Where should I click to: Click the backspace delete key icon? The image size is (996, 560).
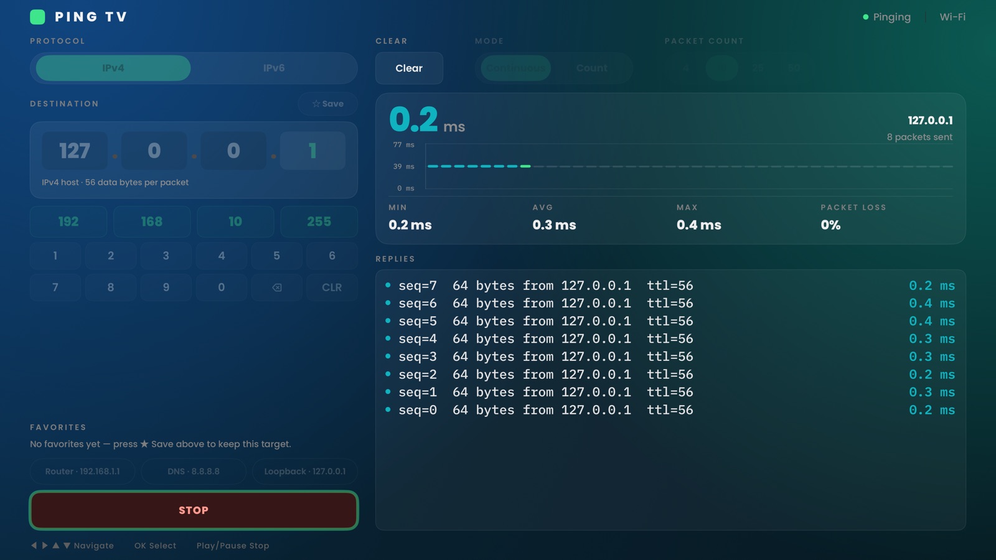point(276,287)
